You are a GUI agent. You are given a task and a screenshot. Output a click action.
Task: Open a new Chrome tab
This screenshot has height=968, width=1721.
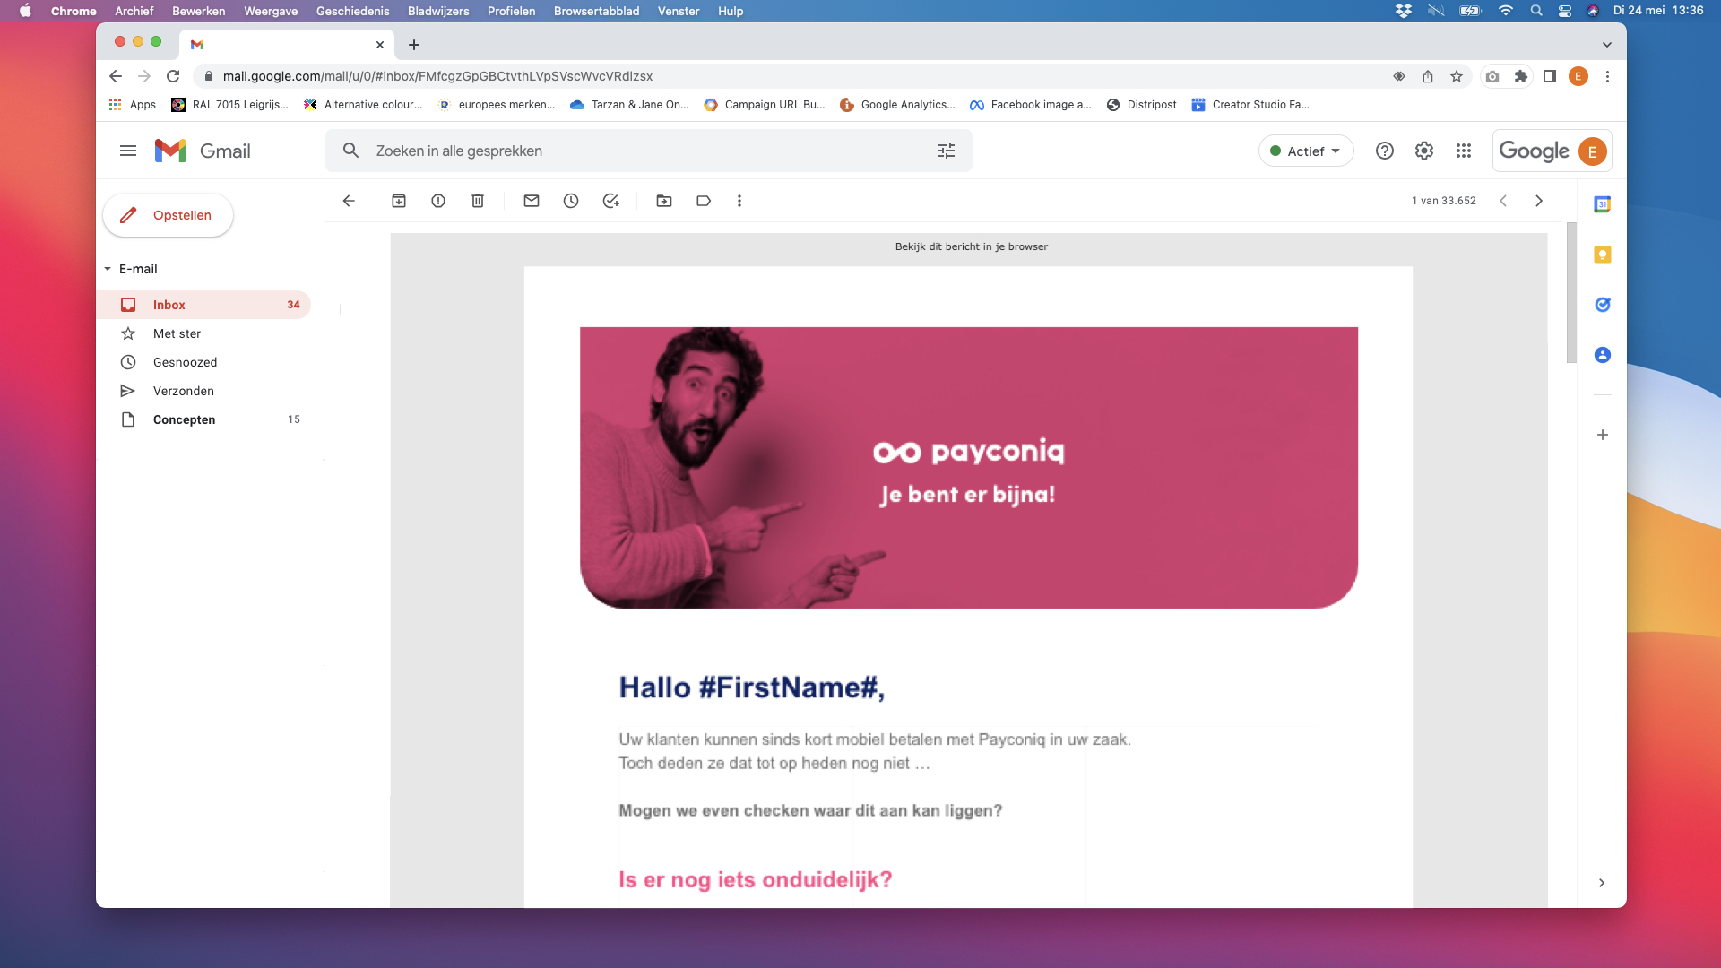(x=414, y=45)
